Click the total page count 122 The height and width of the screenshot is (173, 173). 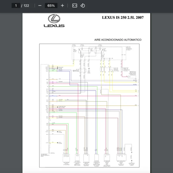coord(26,5)
